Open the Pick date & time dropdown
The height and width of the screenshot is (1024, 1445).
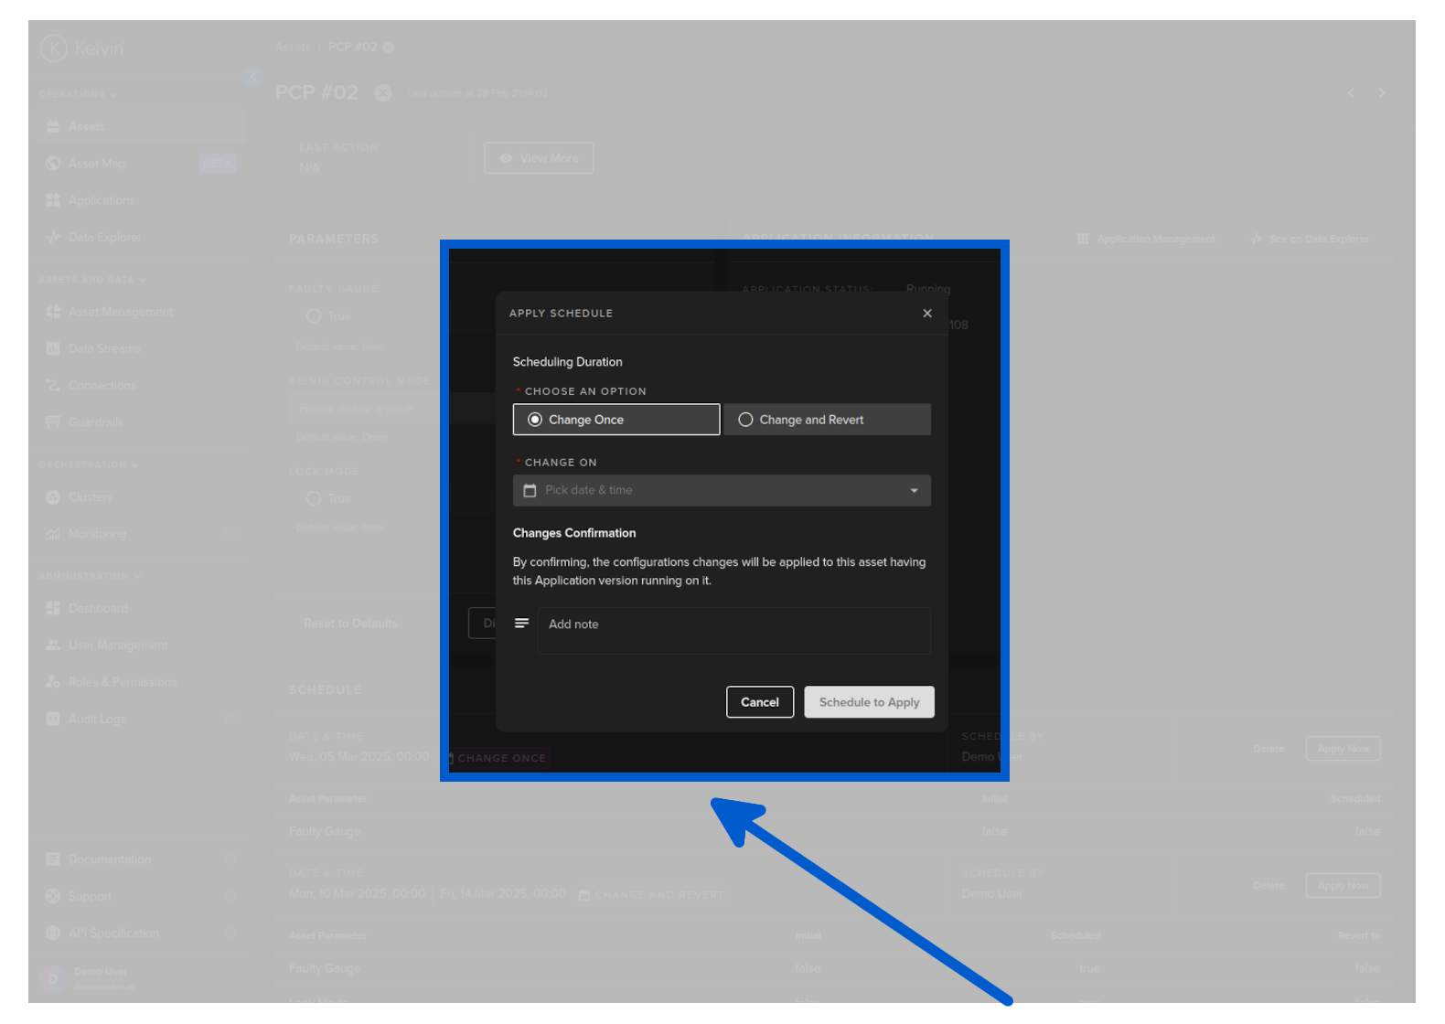(721, 491)
